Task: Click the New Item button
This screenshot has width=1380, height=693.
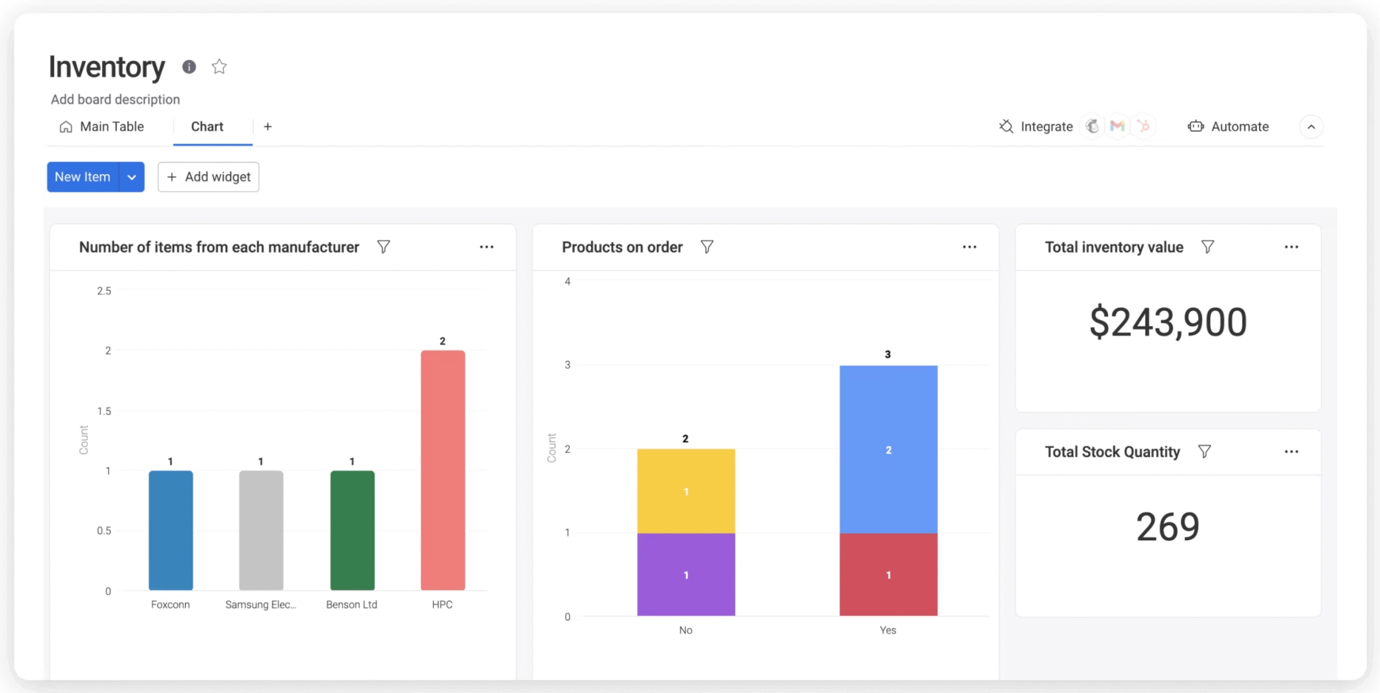Action: (82, 176)
